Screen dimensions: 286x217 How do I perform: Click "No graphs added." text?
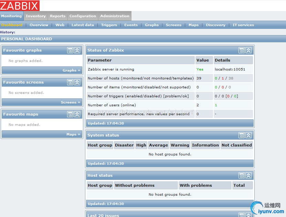[25, 61]
